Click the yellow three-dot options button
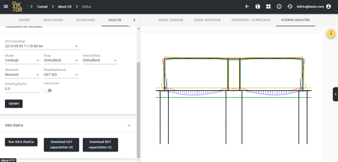Image resolution: width=338 pixels, height=162 pixels. tap(331, 33)
